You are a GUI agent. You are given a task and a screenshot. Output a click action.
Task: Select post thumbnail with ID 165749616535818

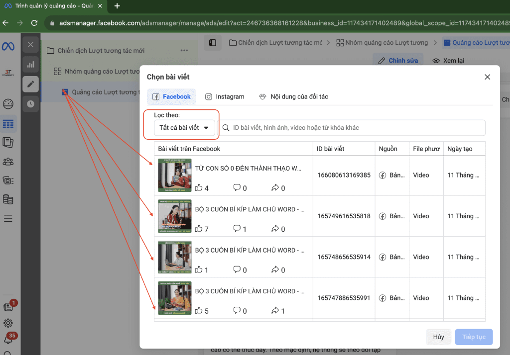(x=175, y=216)
